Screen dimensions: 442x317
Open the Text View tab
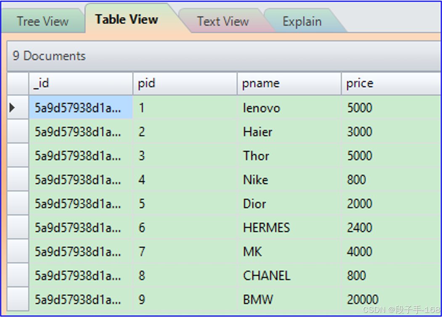[x=223, y=21]
